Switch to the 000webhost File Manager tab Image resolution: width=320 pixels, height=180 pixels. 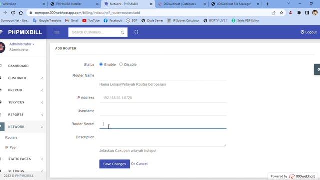[x=234, y=4]
